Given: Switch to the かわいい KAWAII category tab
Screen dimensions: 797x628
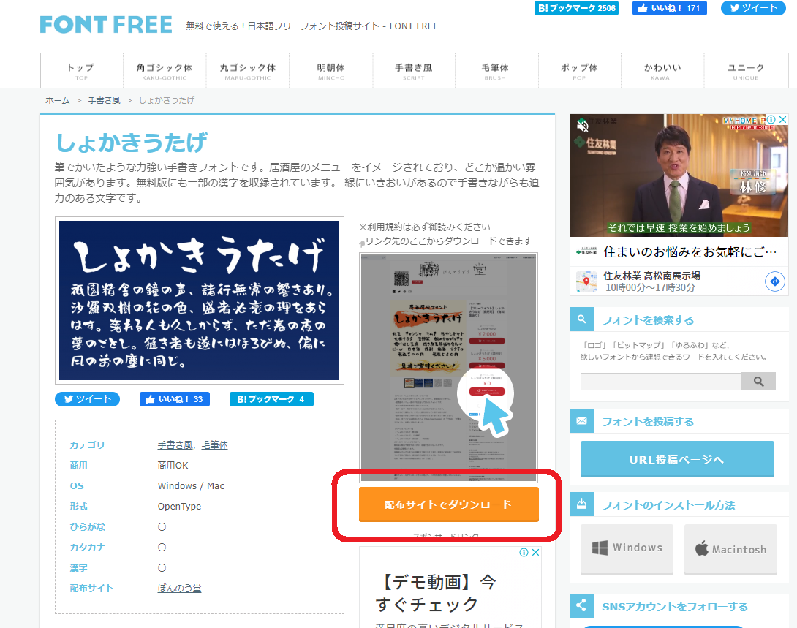Looking at the screenshot, I should click(662, 69).
